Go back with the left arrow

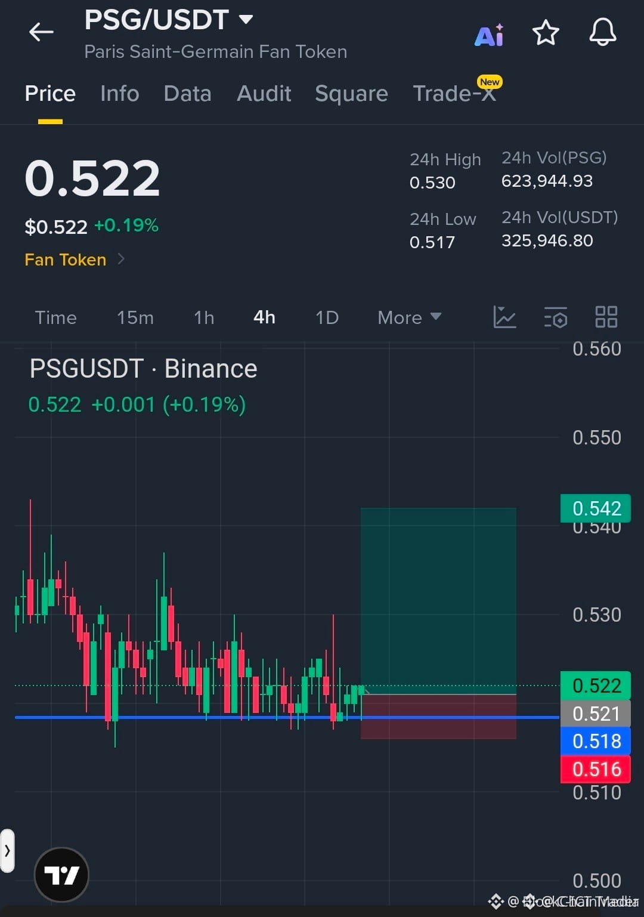click(x=41, y=32)
